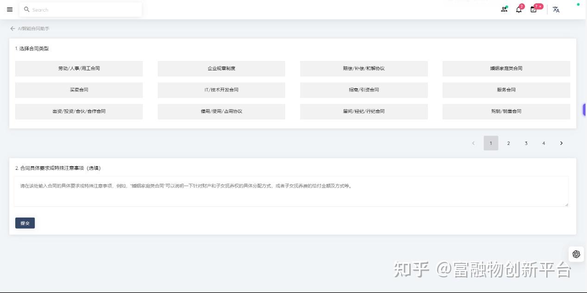Select 居间/经纪/行纪合同 contract type

(x=364, y=112)
